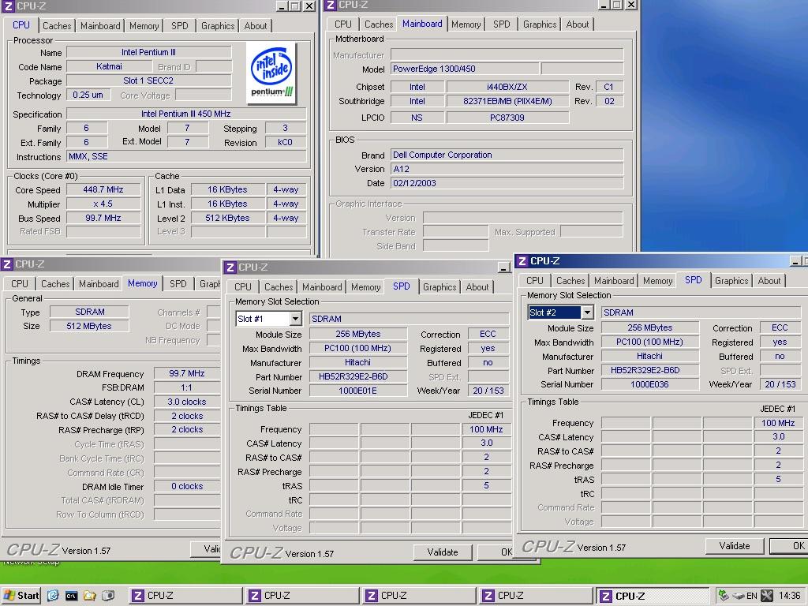Click the BIOS Date value 02/12/2003
Viewport: 808px width, 606px height.
tap(507, 183)
